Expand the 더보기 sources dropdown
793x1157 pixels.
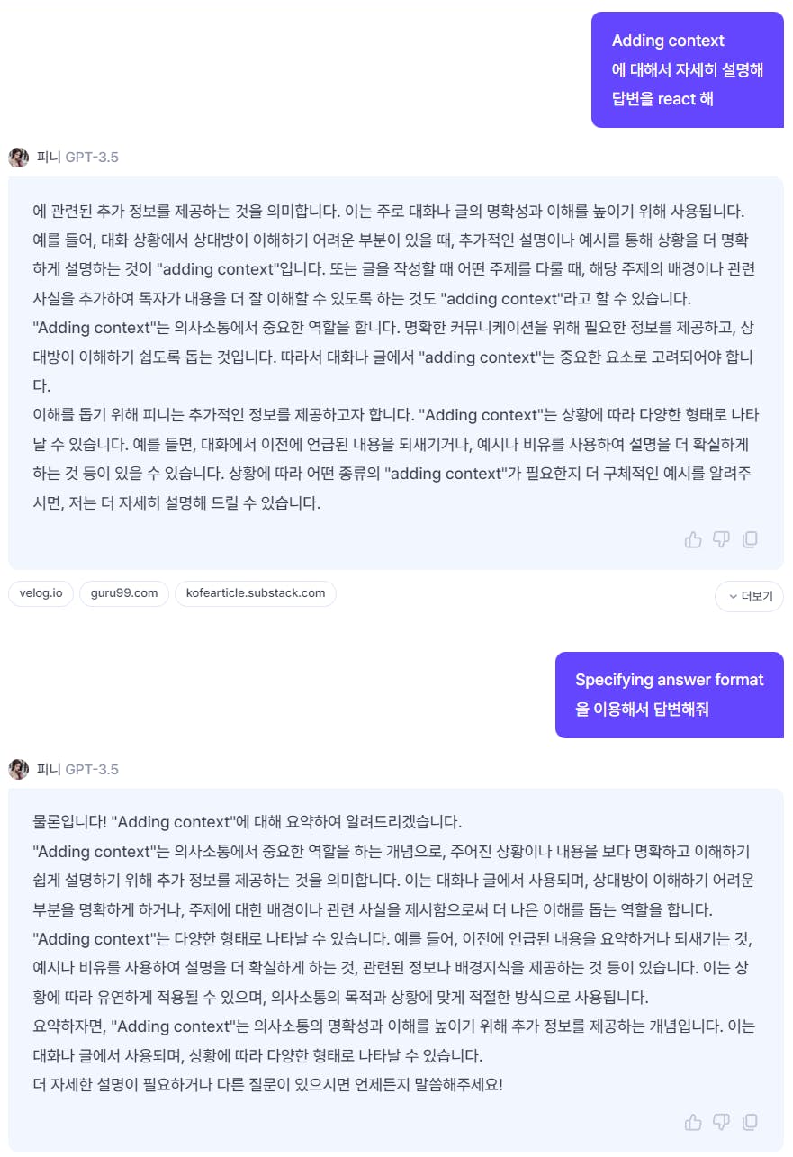749,596
